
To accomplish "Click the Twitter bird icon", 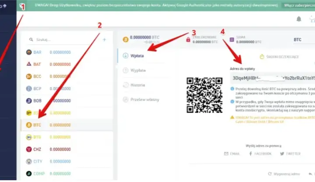I will pos(282,154).
